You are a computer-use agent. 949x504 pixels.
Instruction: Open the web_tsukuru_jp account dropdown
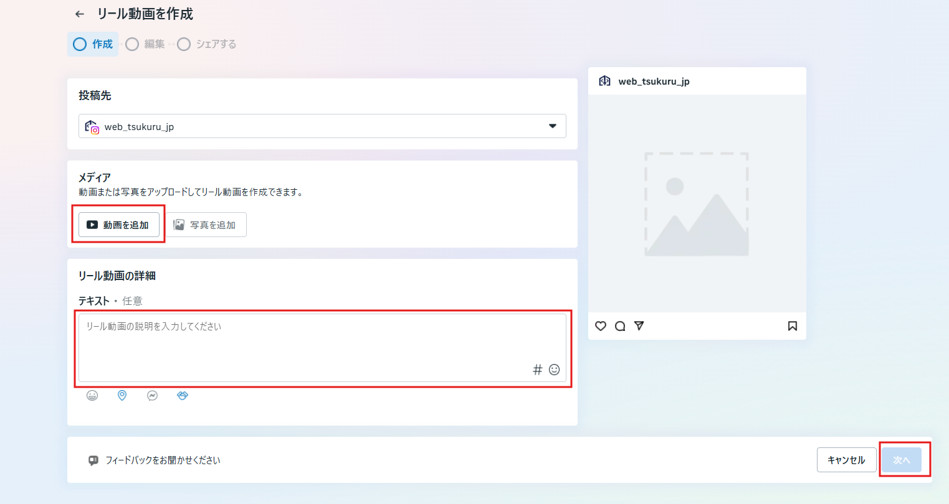click(322, 126)
